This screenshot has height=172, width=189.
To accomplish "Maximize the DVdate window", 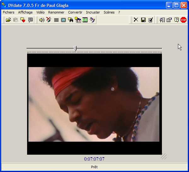I will [176, 5].
